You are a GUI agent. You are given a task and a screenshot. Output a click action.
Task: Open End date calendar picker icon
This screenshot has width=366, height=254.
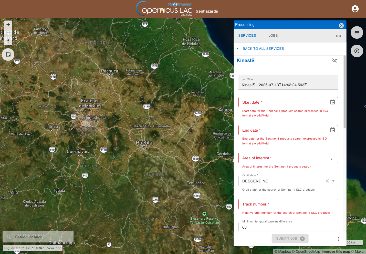[x=332, y=130]
